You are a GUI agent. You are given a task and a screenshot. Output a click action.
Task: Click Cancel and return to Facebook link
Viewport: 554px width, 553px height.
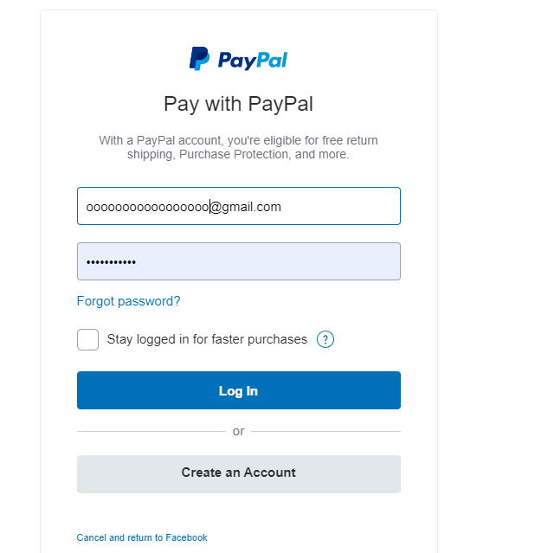[142, 537]
